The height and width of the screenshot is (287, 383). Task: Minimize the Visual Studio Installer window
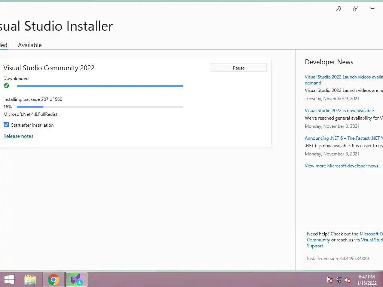coord(372,9)
